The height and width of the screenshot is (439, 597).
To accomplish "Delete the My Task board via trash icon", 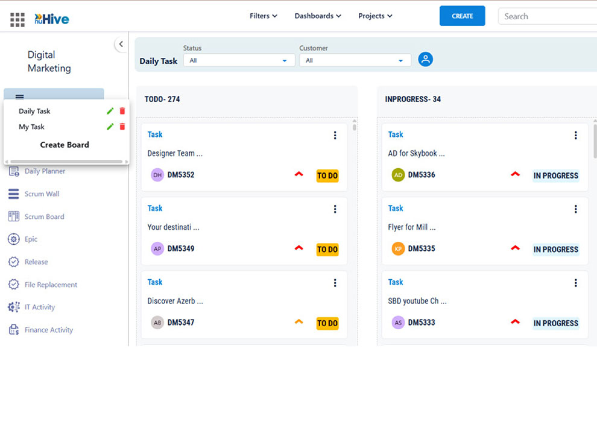I will [122, 127].
